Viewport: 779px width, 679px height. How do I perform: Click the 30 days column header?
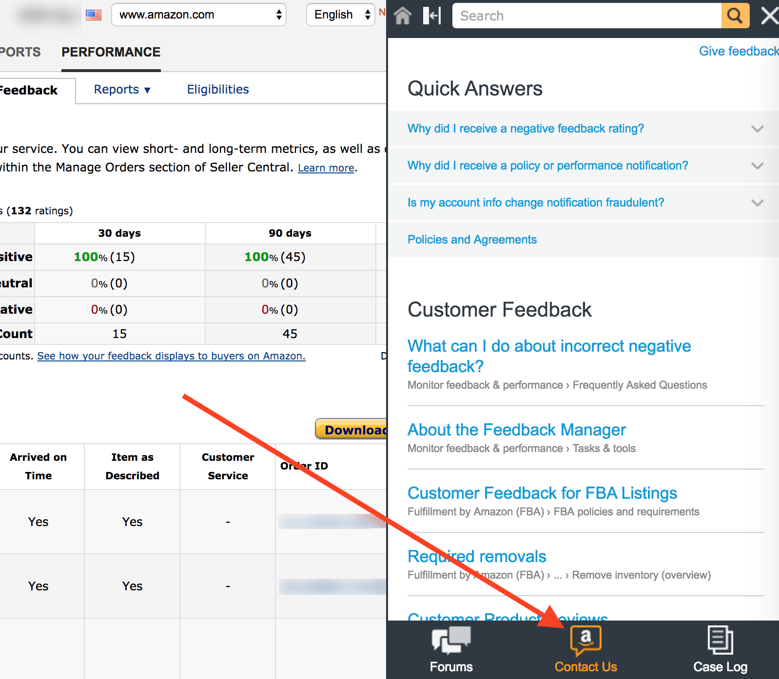tap(119, 233)
